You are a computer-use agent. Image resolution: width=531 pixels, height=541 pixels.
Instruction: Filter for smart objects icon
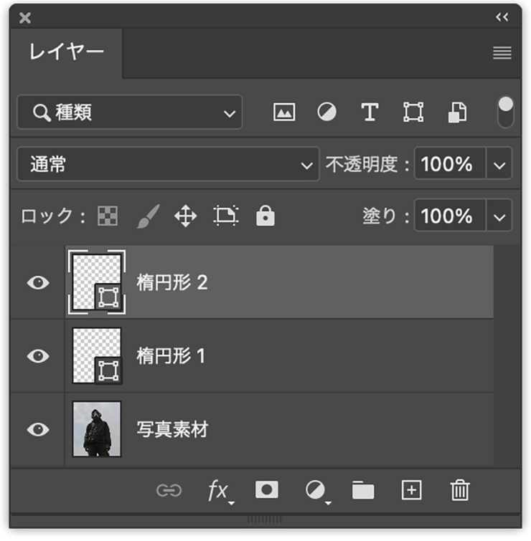[x=457, y=112]
